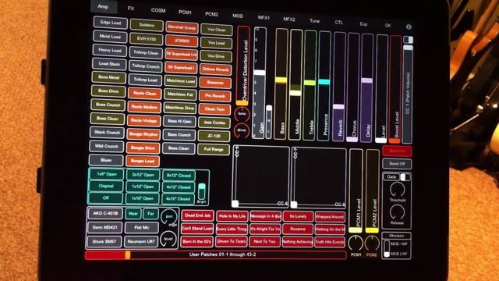Viewport: 499px width, 281px height.
Task: Toggle the Gate switch
Action: click(x=405, y=177)
